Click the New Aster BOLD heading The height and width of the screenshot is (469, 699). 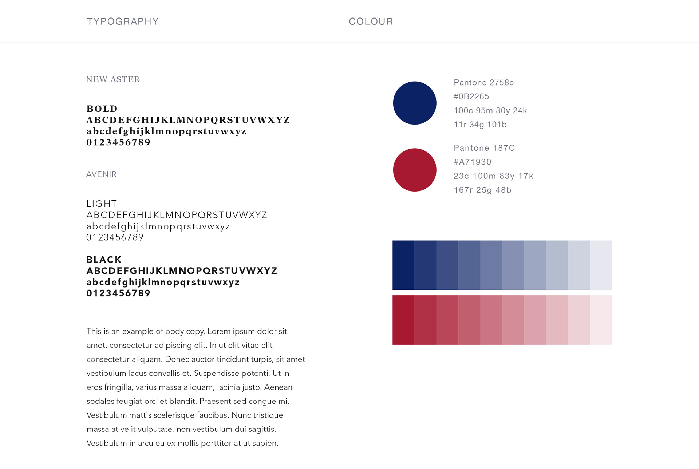102,109
